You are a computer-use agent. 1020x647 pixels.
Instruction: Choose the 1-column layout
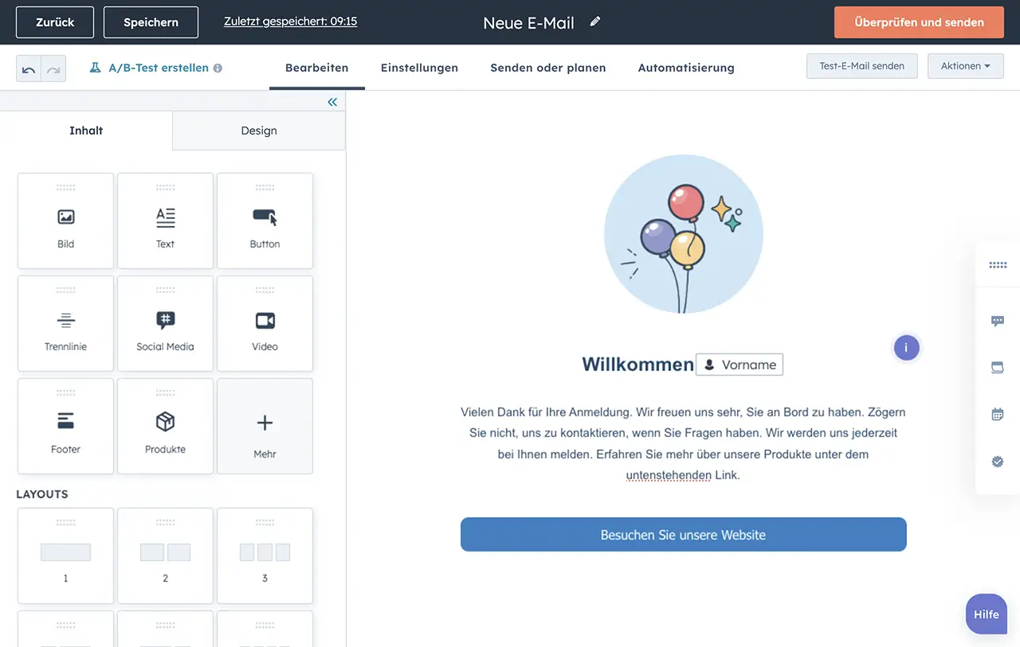[65, 556]
